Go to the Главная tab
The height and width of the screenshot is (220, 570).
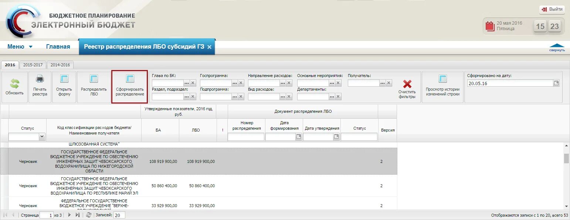[x=58, y=46]
